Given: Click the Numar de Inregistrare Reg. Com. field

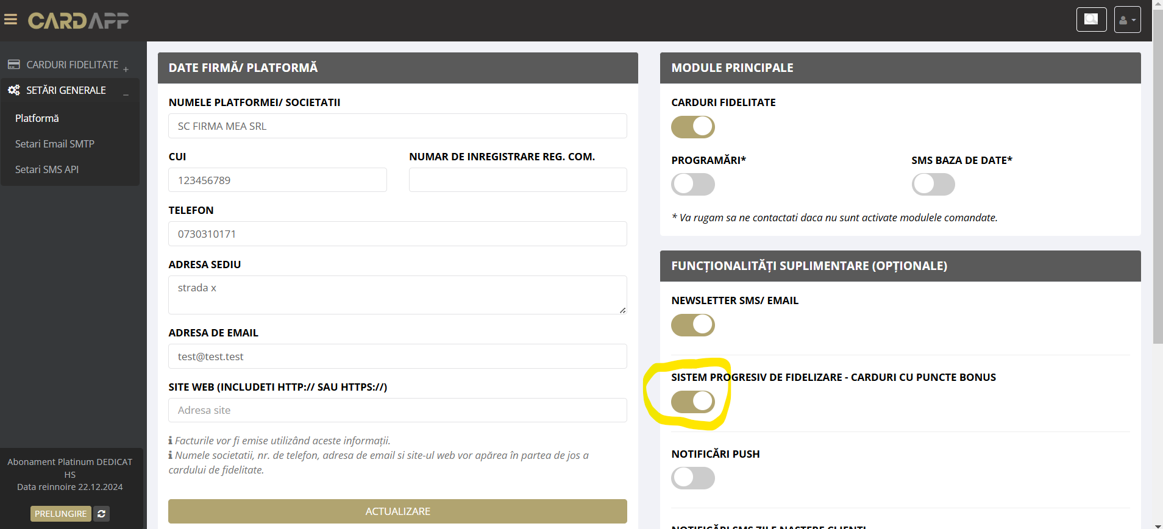Looking at the screenshot, I should tap(518, 180).
